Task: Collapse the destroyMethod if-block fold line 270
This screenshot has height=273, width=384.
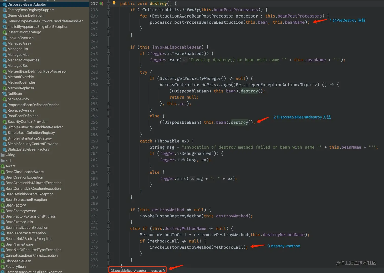Action: (108, 210)
